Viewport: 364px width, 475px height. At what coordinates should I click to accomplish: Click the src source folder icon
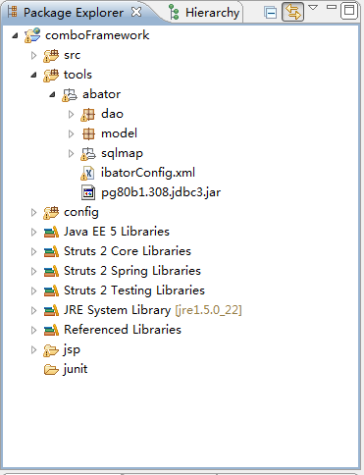tap(51, 56)
